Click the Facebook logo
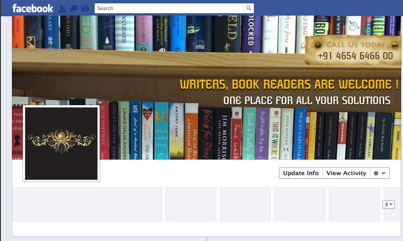 (32, 9)
